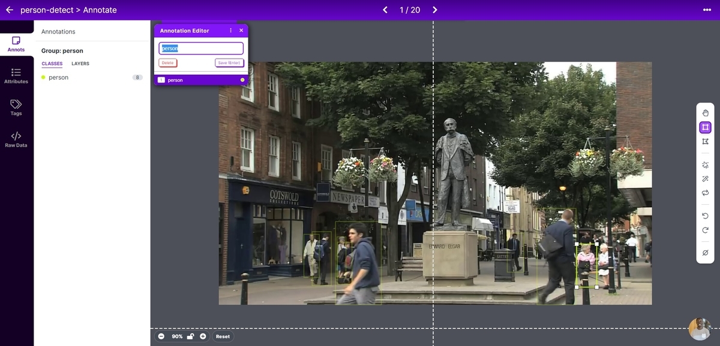Switch to the LAYERS tab

coord(80,63)
